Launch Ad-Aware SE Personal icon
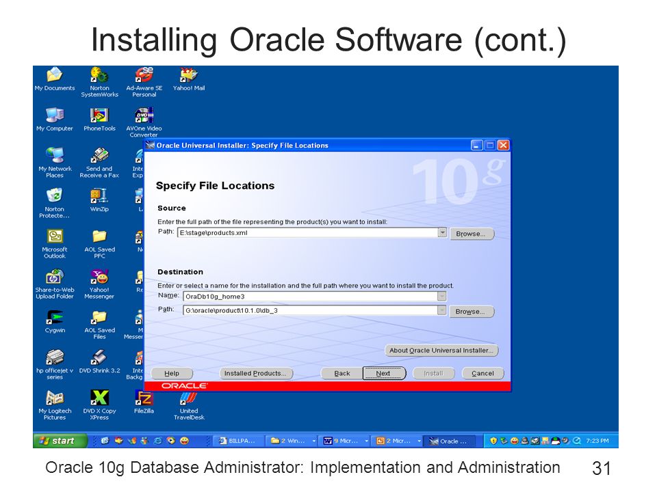Viewport: 657px width, 492px height. [144, 81]
